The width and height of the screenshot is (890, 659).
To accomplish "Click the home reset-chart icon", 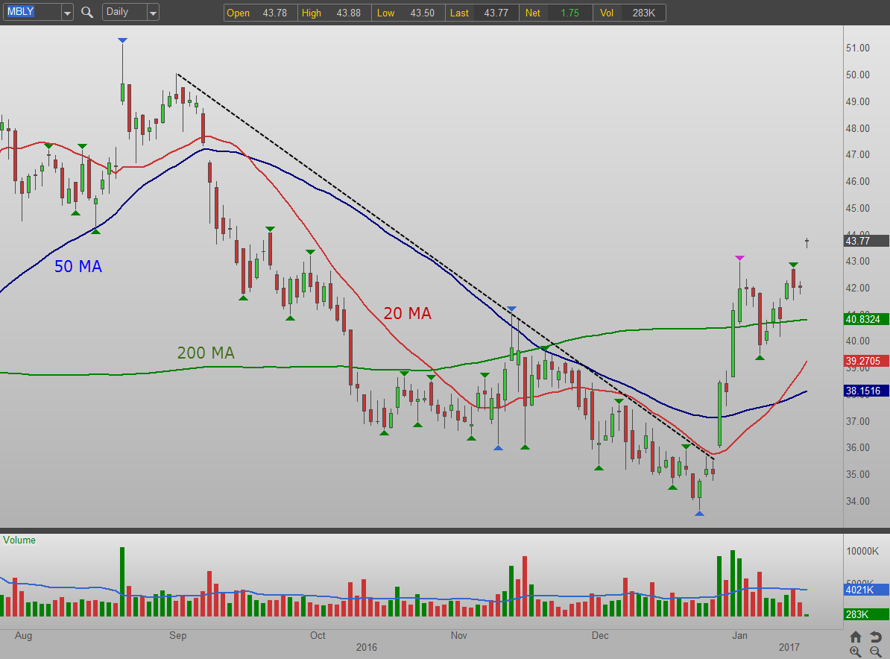I will coord(856,637).
